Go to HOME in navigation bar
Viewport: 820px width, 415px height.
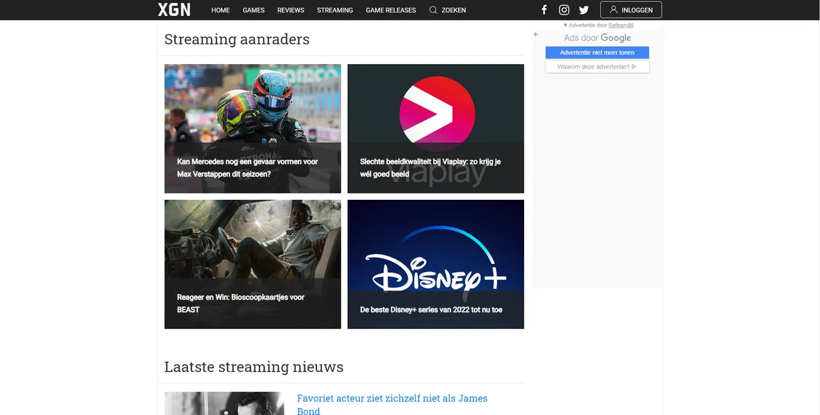click(220, 10)
